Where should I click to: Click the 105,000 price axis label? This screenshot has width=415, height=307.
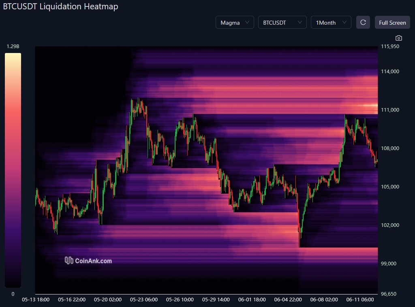pos(390,187)
